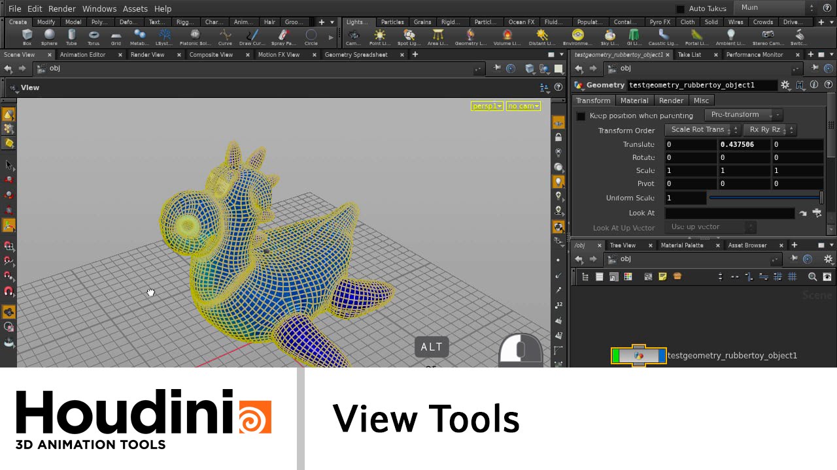Adjust the Uniform Scale slider
This screenshot has width=837, height=470.
[766, 198]
